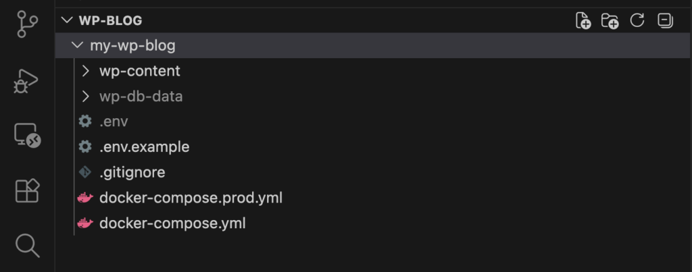692x272 pixels.
Task: Expand the wp-content folder chevron
Action: (86, 71)
